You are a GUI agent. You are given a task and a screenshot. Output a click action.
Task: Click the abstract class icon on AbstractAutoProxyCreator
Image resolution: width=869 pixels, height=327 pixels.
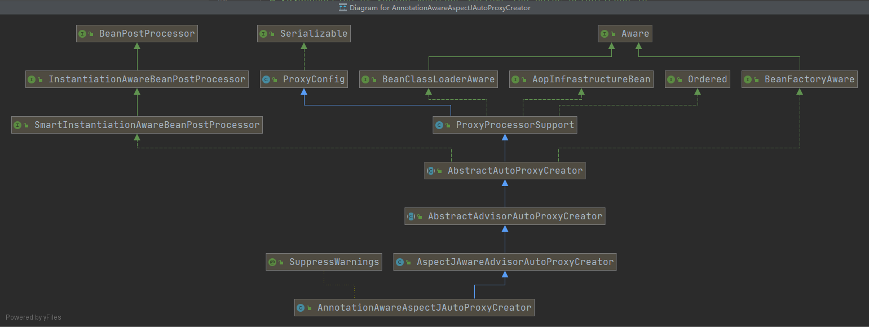pos(431,171)
